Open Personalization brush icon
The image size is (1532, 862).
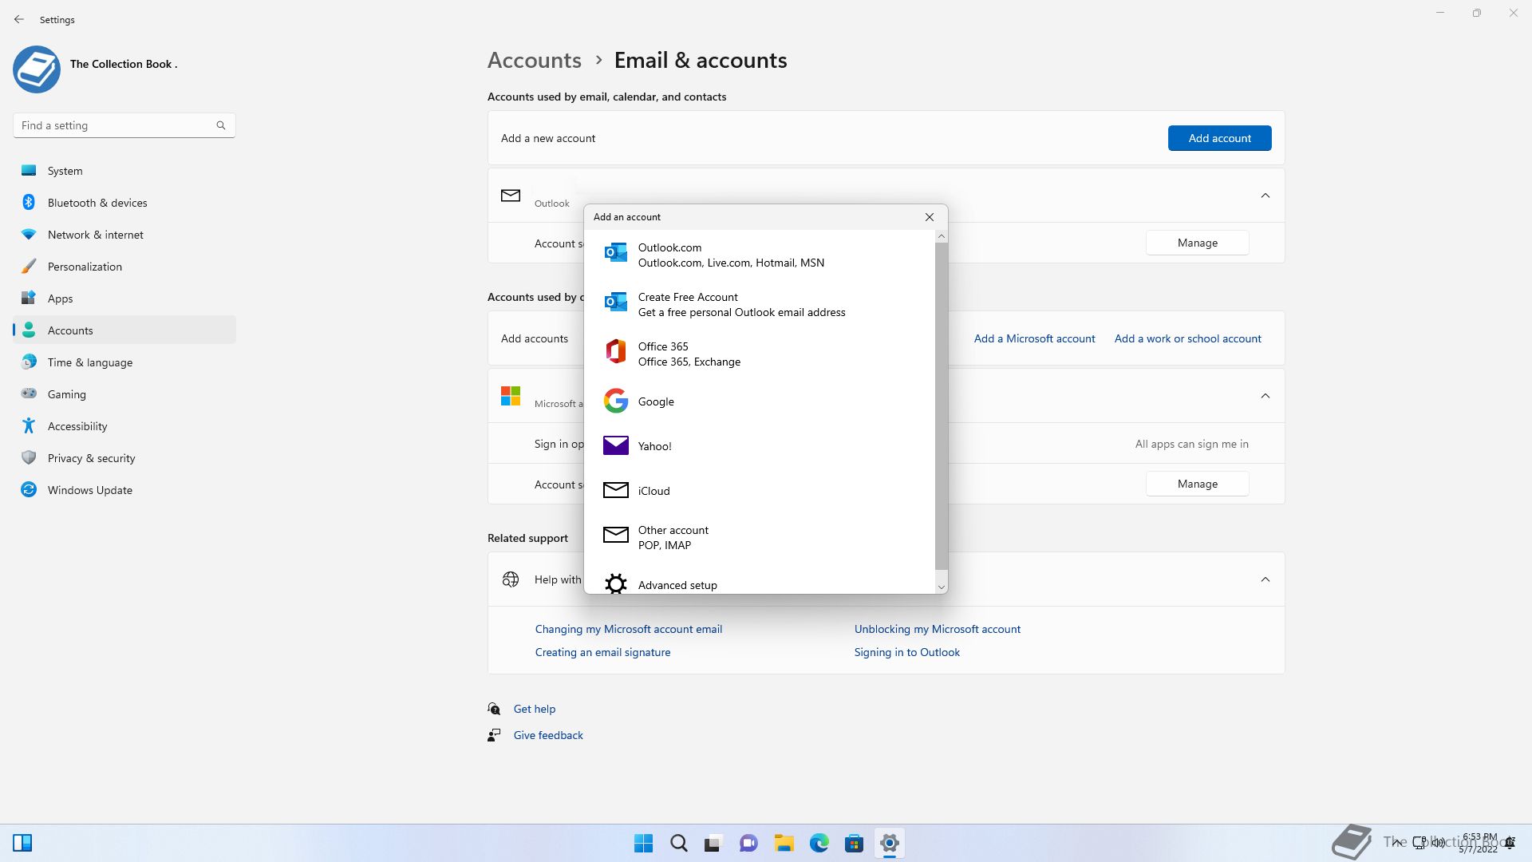tap(29, 266)
